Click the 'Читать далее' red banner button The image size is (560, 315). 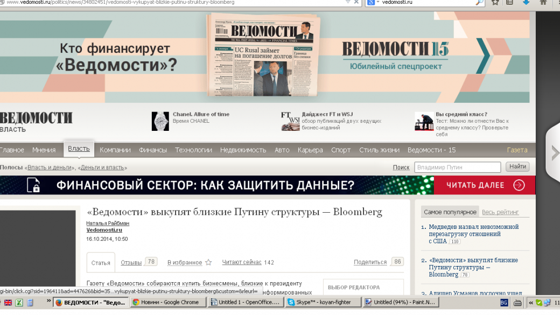485,185
